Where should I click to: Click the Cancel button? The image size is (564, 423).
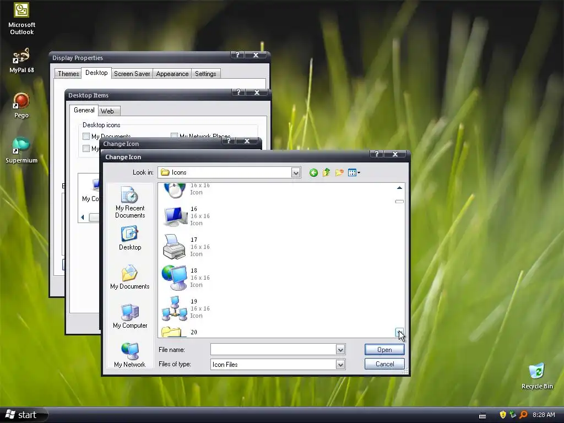point(384,364)
